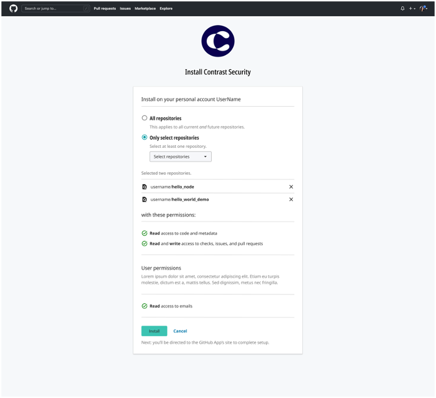
Task: Click 'Read access to code and metadata'
Action: 183,233
